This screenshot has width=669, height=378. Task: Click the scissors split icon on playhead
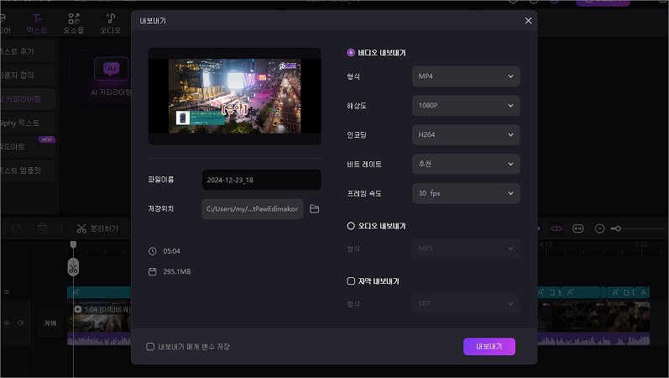click(74, 268)
